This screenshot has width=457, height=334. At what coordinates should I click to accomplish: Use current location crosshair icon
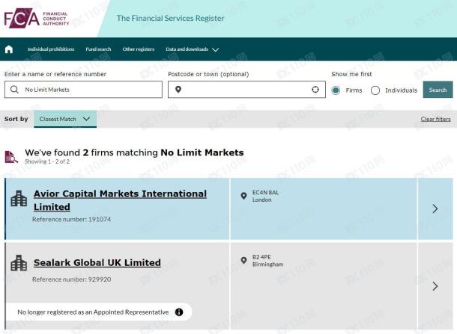(x=315, y=90)
